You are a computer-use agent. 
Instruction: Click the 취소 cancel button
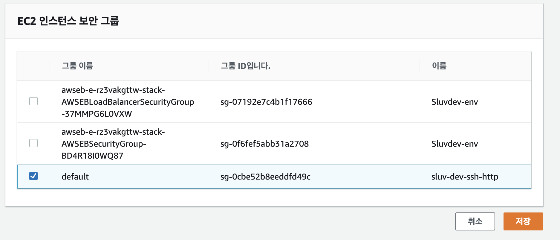(x=475, y=221)
